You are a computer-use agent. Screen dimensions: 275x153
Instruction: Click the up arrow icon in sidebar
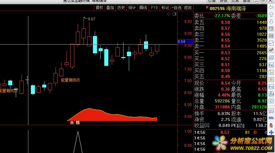[271, 14]
